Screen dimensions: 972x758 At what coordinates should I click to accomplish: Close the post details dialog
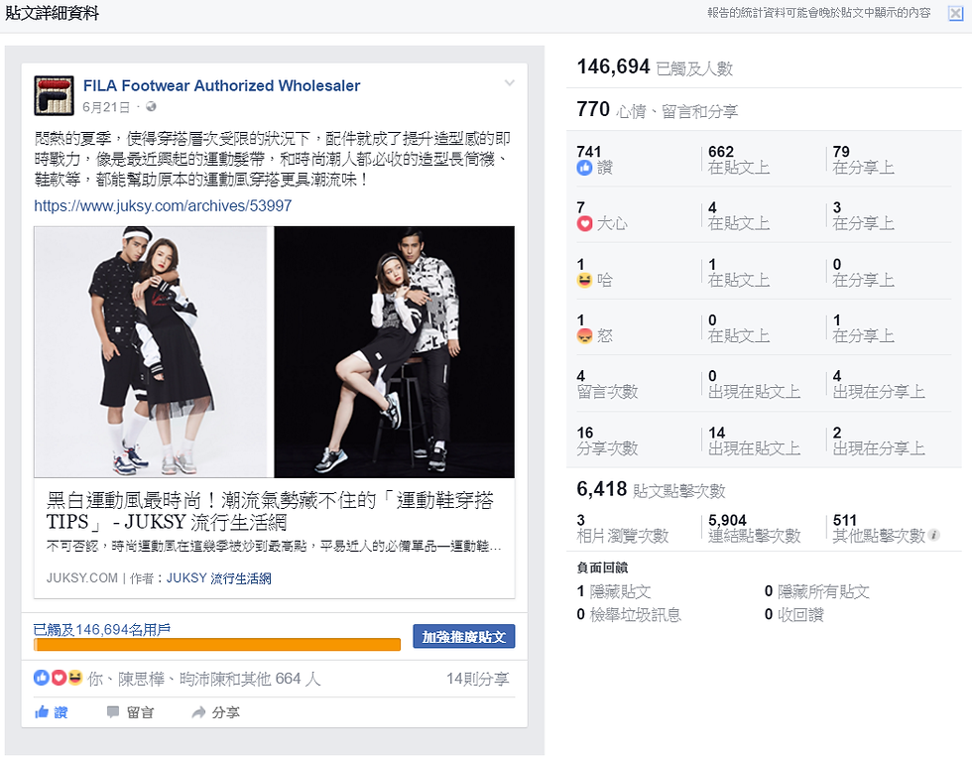click(956, 14)
